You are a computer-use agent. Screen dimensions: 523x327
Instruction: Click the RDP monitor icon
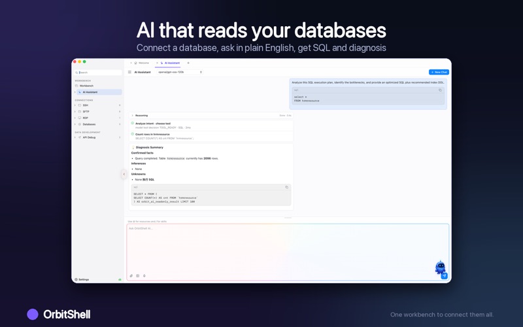tap(79, 118)
